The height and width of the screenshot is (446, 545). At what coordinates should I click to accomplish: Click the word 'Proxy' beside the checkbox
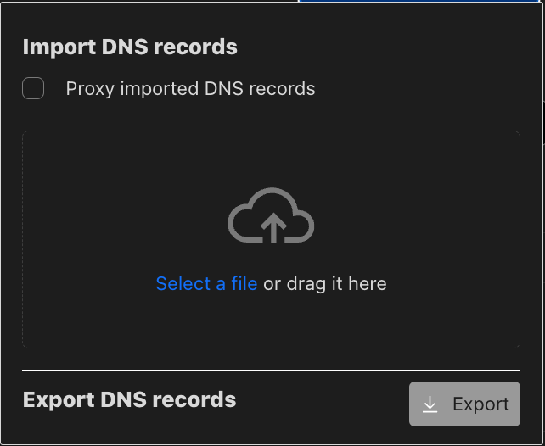[x=90, y=89]
